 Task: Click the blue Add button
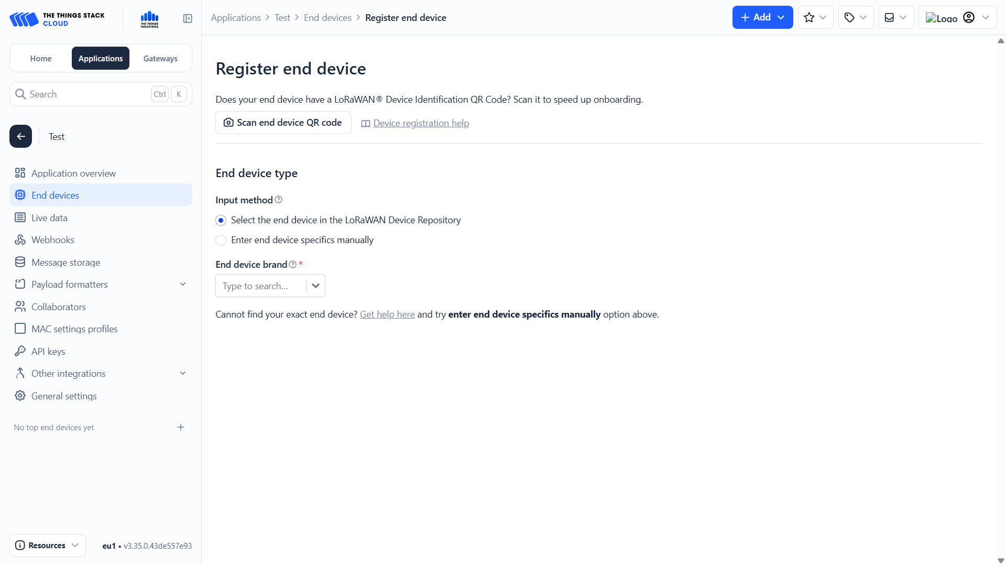pyautogui.click(x=762, y=17)
